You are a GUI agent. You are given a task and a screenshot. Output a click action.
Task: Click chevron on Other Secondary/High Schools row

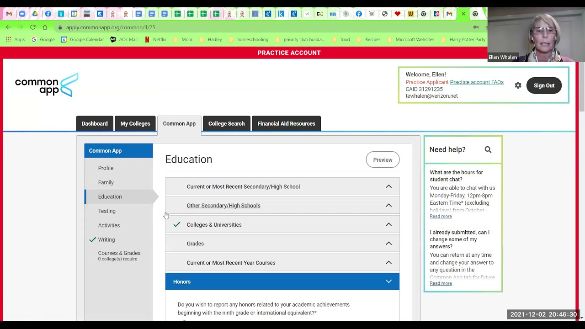pos(388,206)
